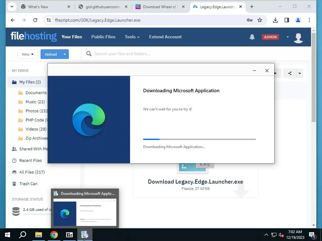Expand the Upload button dropdown arrow
This screenshot has height=241, width=322.
coord(65,54)
